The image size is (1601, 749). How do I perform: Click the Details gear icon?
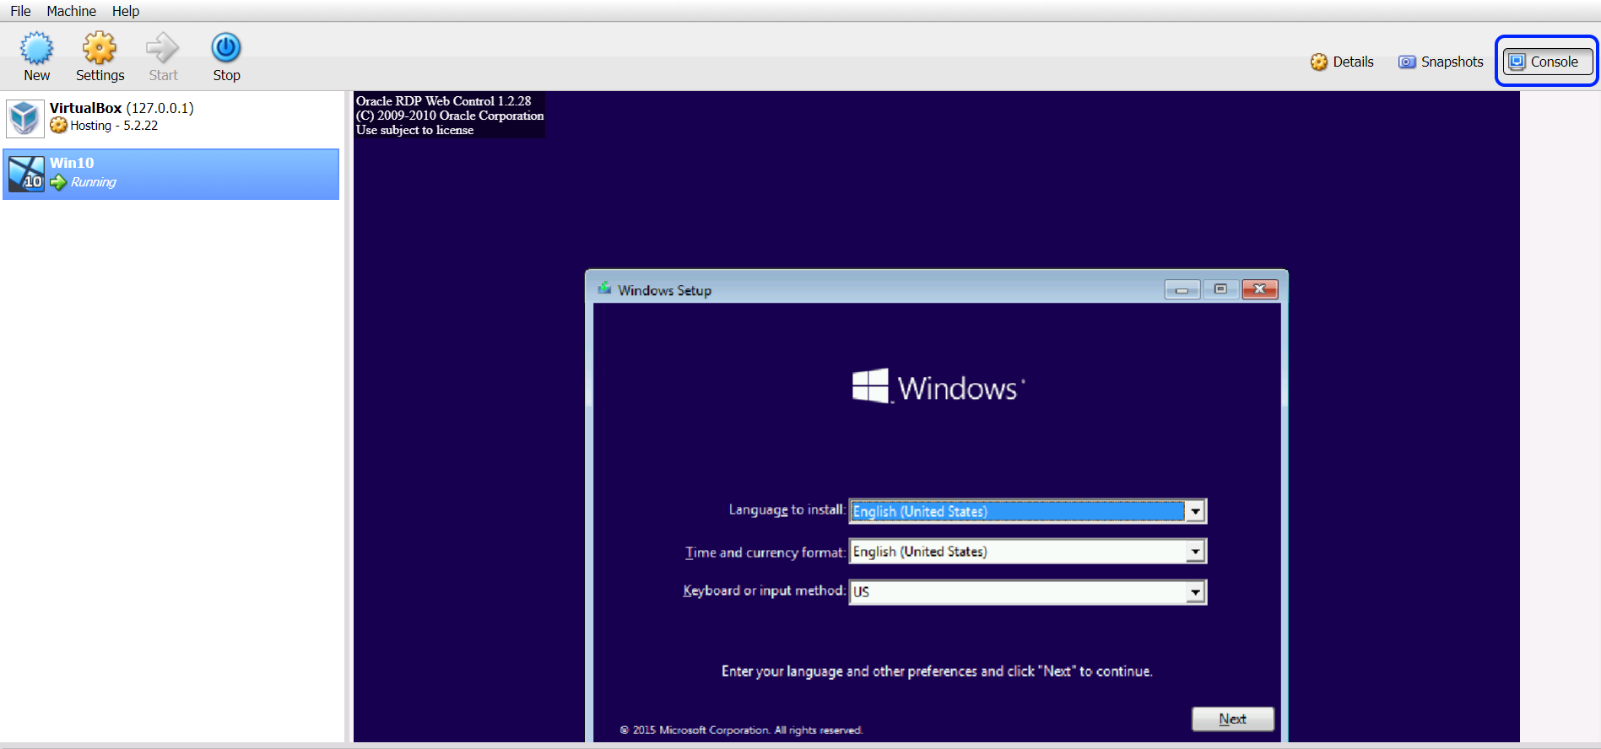point(1319,62)
